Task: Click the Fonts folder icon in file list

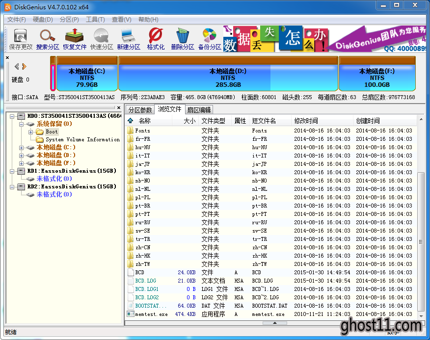Action: [x=130, y=131]
